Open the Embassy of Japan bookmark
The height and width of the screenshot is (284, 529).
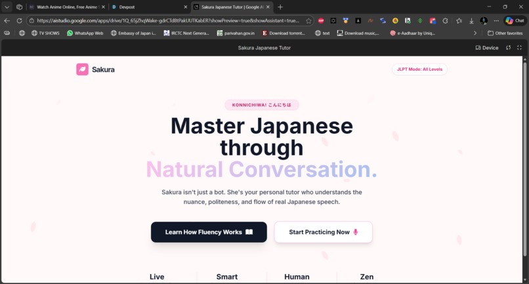pyautogui.click(x=134, y=33)
